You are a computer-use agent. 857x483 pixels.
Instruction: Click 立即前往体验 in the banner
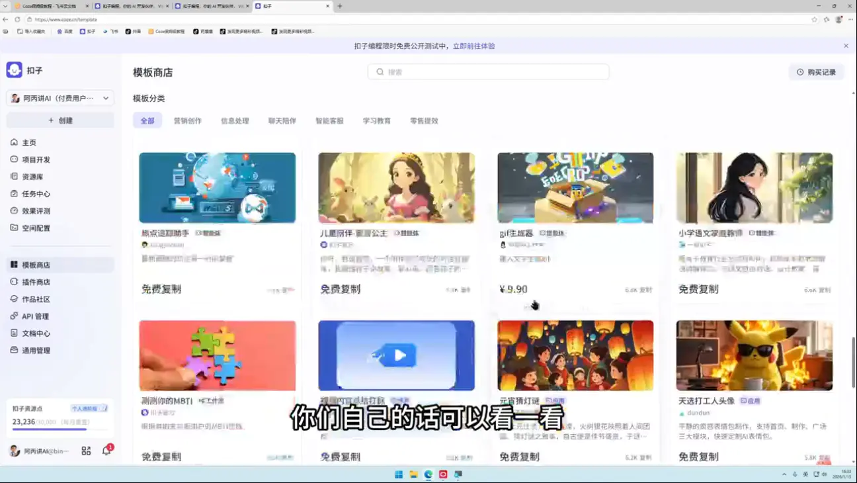coord(473,46)
